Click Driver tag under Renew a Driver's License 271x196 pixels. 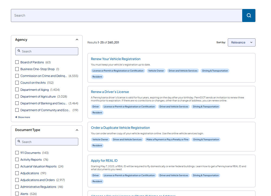click(96, 107)
